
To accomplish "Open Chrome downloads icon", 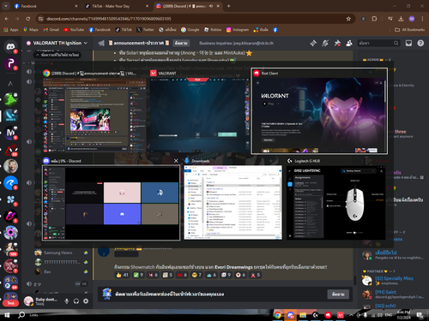I will pyautogui.click(x=401, y=19).
